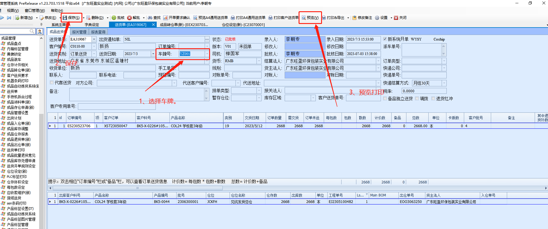
Task: Open the 订单类型 dropdown
Action: click(444, 61)
